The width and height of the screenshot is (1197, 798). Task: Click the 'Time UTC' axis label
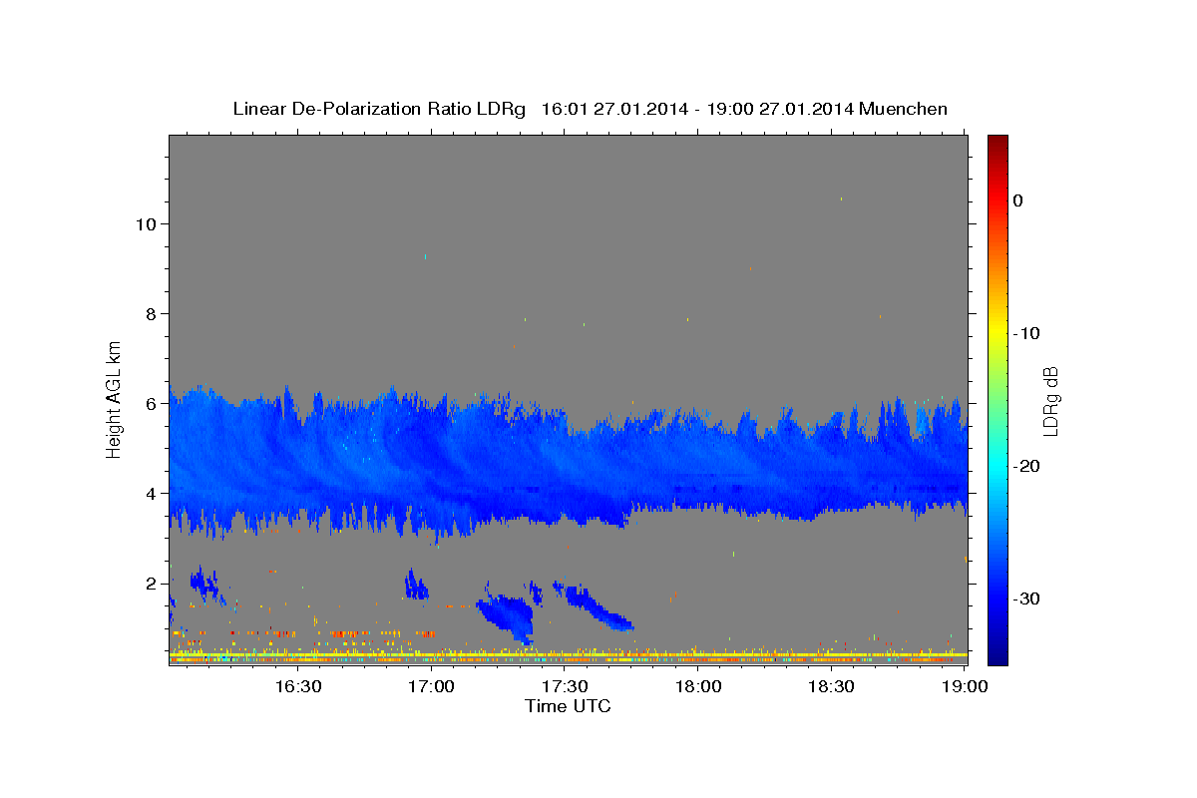(568, 706)
